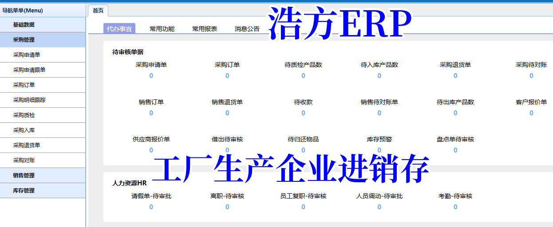Open 采购对账 in the sidebar

[x=24, y=160]
